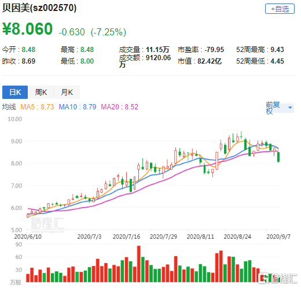
Task: Click the 52周最高 value 9.43
Action: tap(277, 50)
